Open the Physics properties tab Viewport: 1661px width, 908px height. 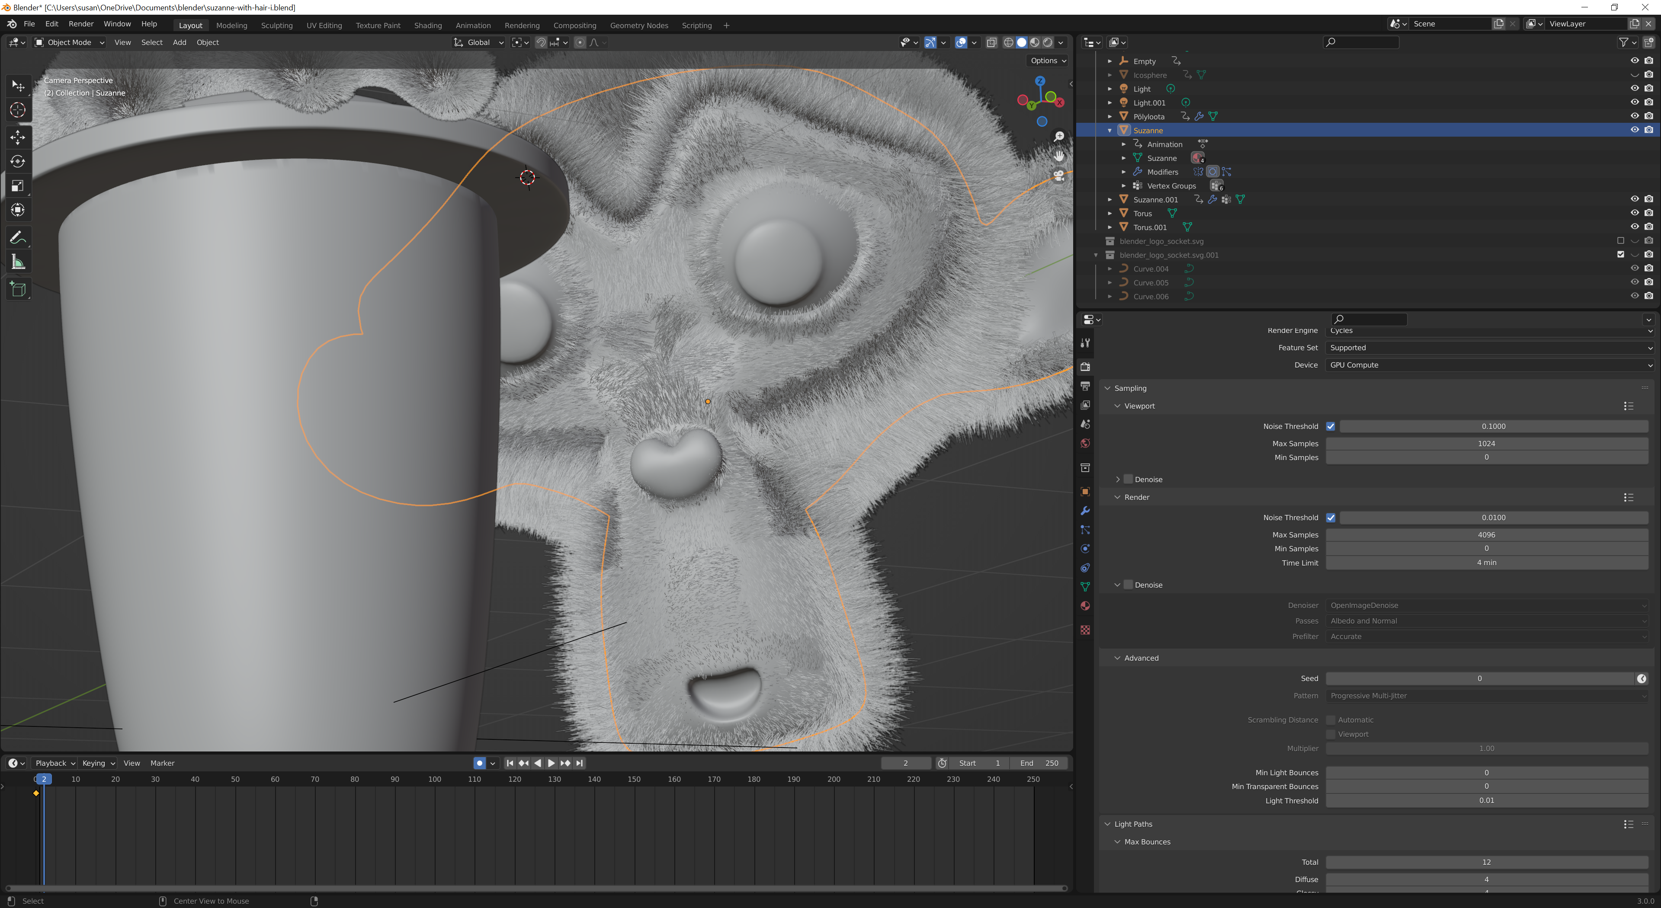[x=1085, y=549]
